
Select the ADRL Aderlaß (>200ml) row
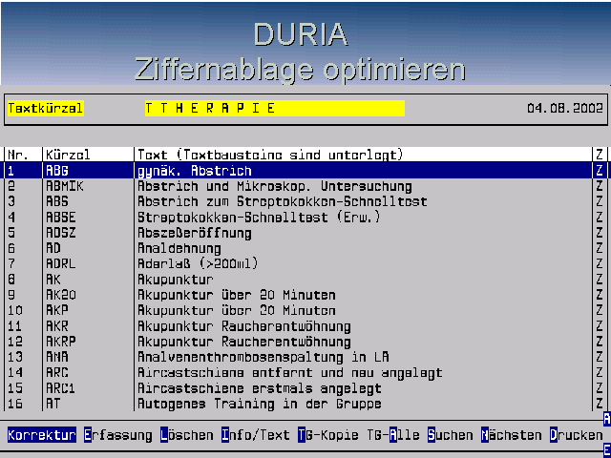(305, 263)
